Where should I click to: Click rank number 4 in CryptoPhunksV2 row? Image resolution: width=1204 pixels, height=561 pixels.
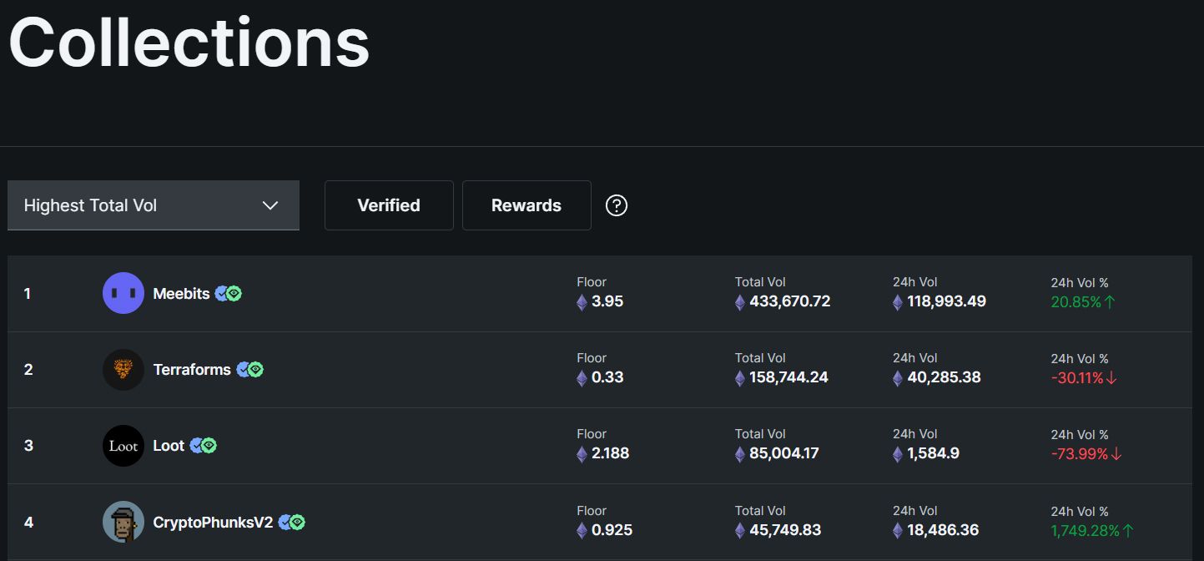coord(28,523)
